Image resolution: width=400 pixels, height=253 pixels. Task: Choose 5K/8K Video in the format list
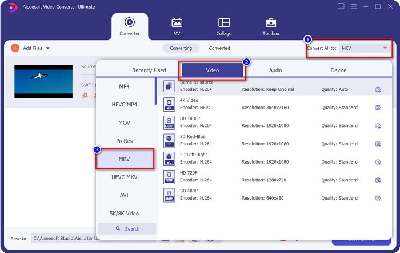[x=124, y=213]
